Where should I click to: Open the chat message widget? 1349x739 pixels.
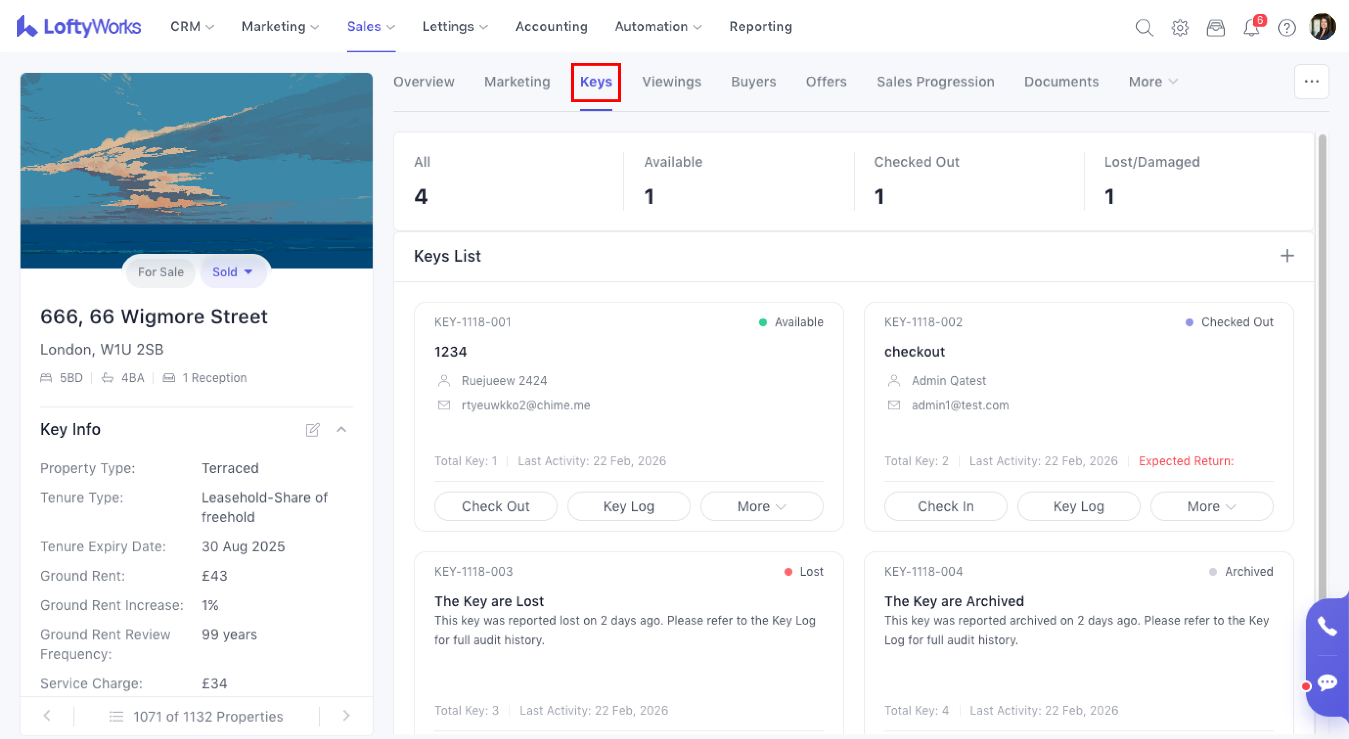pyautogui.click(x=1327, y=682)
